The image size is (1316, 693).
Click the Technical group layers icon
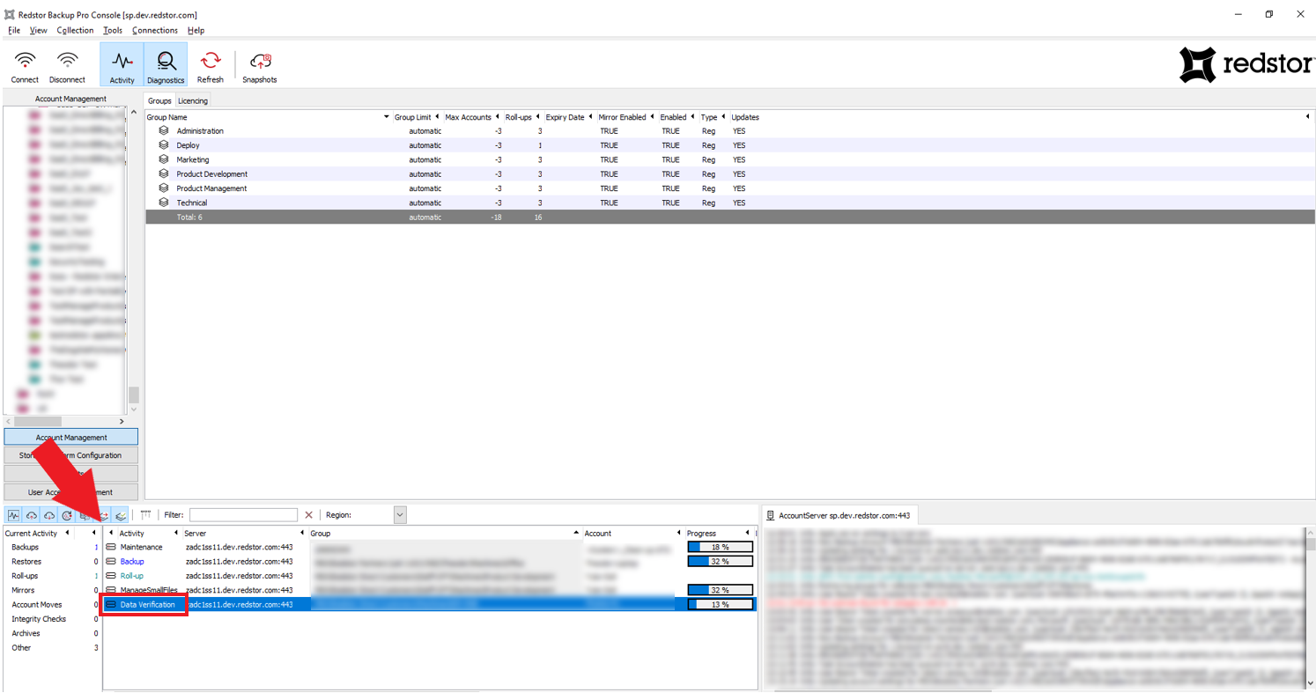click(164, 203)
